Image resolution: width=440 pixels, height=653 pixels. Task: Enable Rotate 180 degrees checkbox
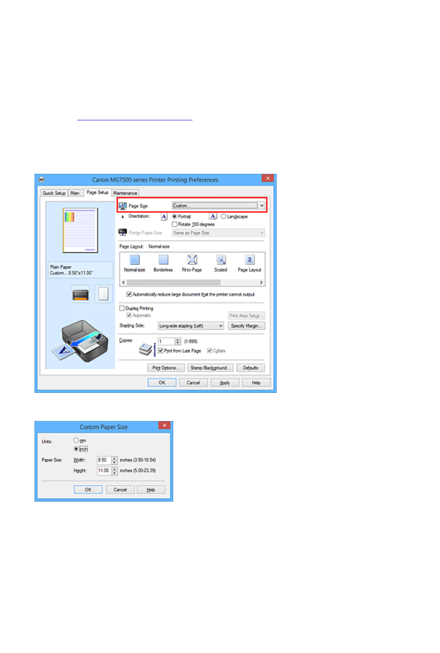click(175, 224)
